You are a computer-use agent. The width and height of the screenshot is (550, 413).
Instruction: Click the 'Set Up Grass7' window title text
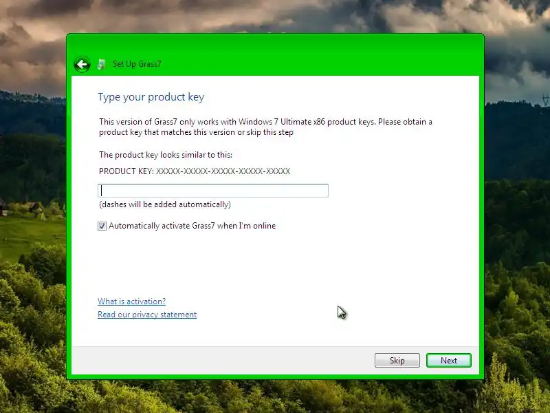coord(137,64)
